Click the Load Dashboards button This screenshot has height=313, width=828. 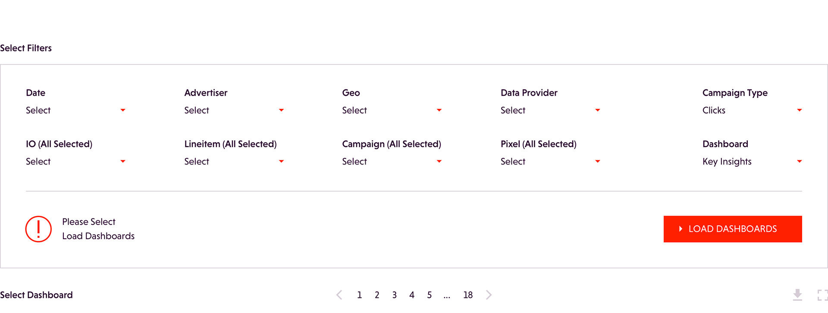pyautogui.click(x=733, y=229)
